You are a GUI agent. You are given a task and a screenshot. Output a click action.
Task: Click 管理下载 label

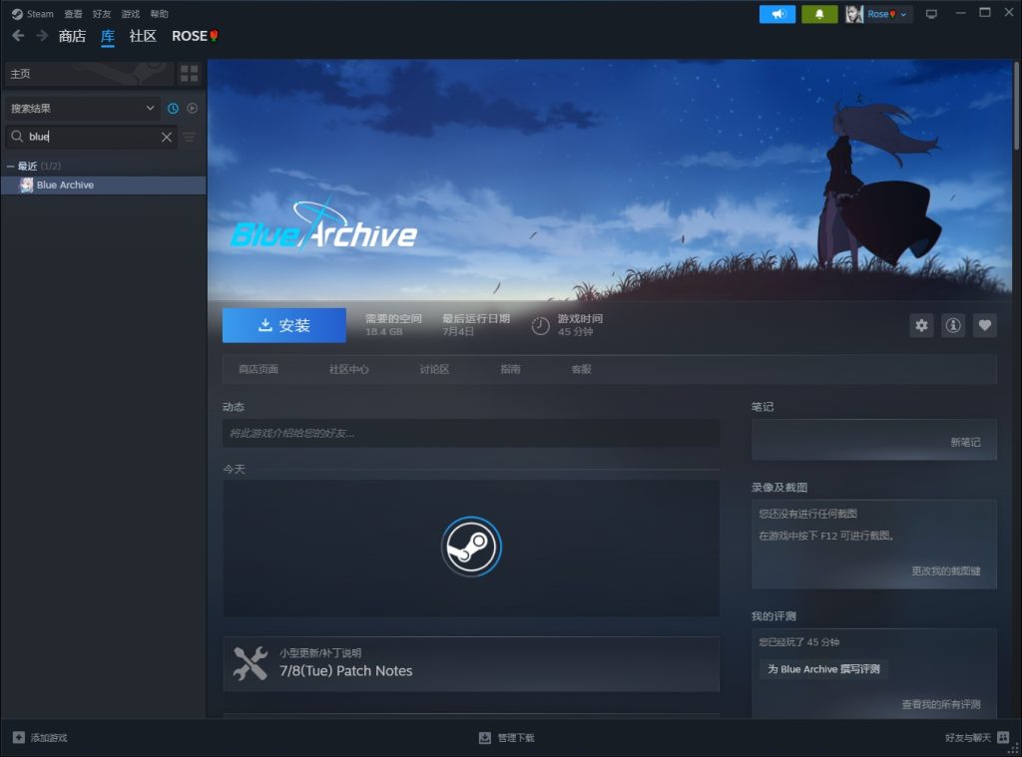[x=516, y=737]
